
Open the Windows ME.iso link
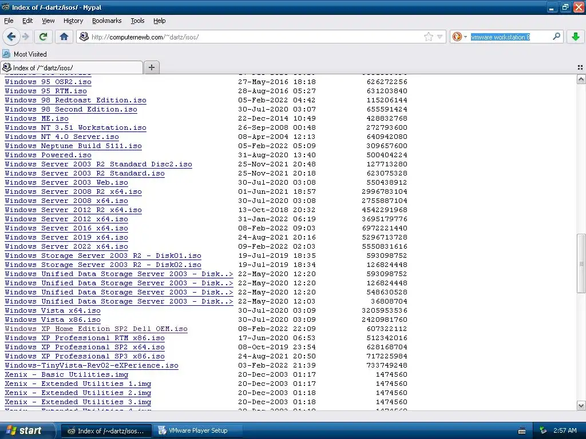(37, 118)
